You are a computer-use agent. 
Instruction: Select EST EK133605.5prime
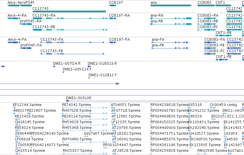click(x=190, y=148)
